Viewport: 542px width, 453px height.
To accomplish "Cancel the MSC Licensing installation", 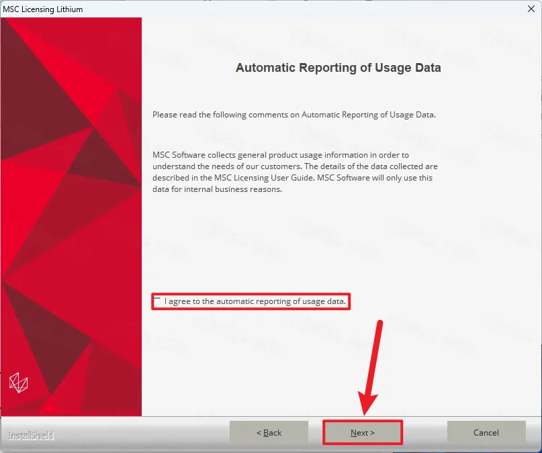I will [486, 433].
